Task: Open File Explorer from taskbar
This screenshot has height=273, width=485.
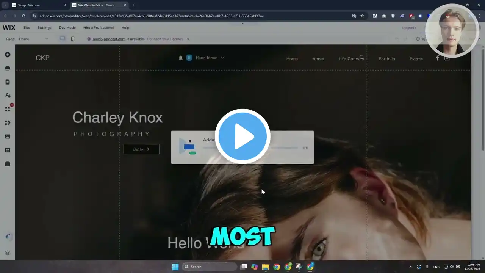Action: 266,267
